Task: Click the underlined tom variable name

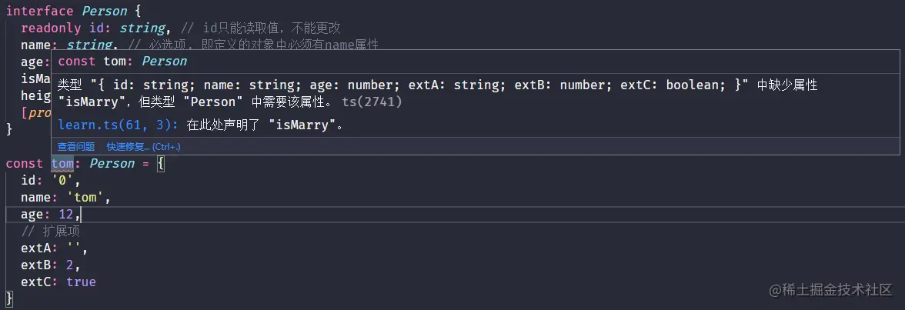Action: pyautogui.click(x=62, y=164)
